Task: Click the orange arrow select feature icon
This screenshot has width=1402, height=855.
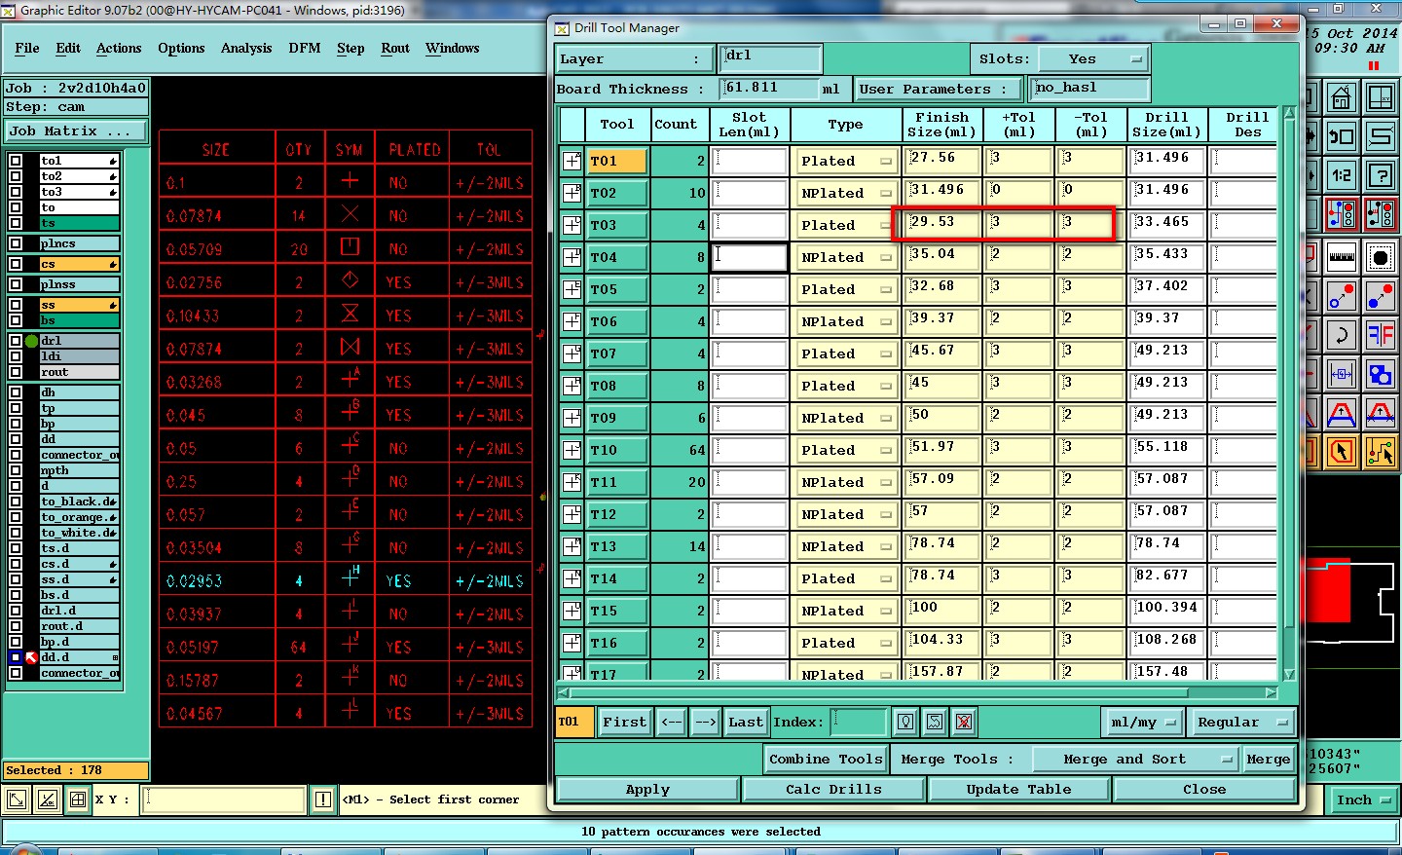Action: point(1341,452)
